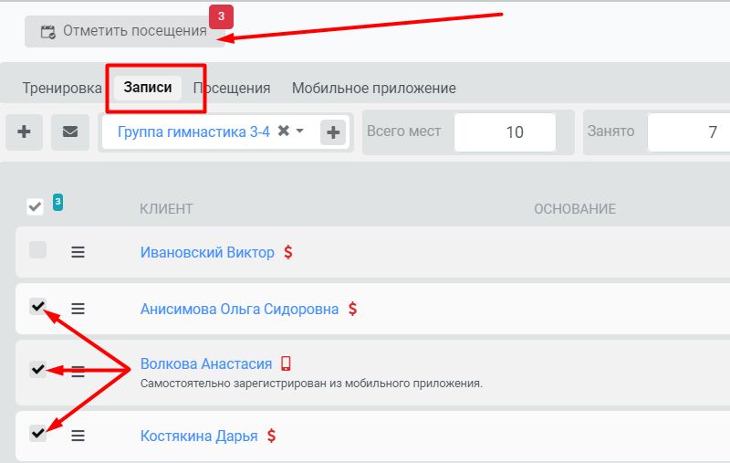
Task: Click the mobile phone icon next to Волкова Анастасия
Action: tap(286, 363)
